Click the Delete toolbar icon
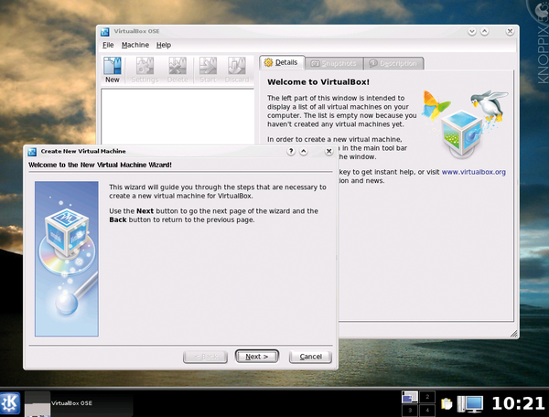This screenshot has height=417, width=549. (178, 70)
